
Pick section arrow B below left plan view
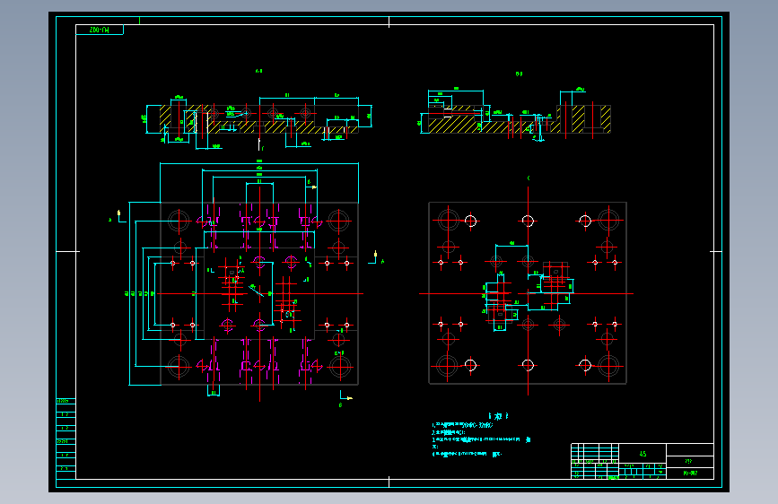(x=345, y=398)
